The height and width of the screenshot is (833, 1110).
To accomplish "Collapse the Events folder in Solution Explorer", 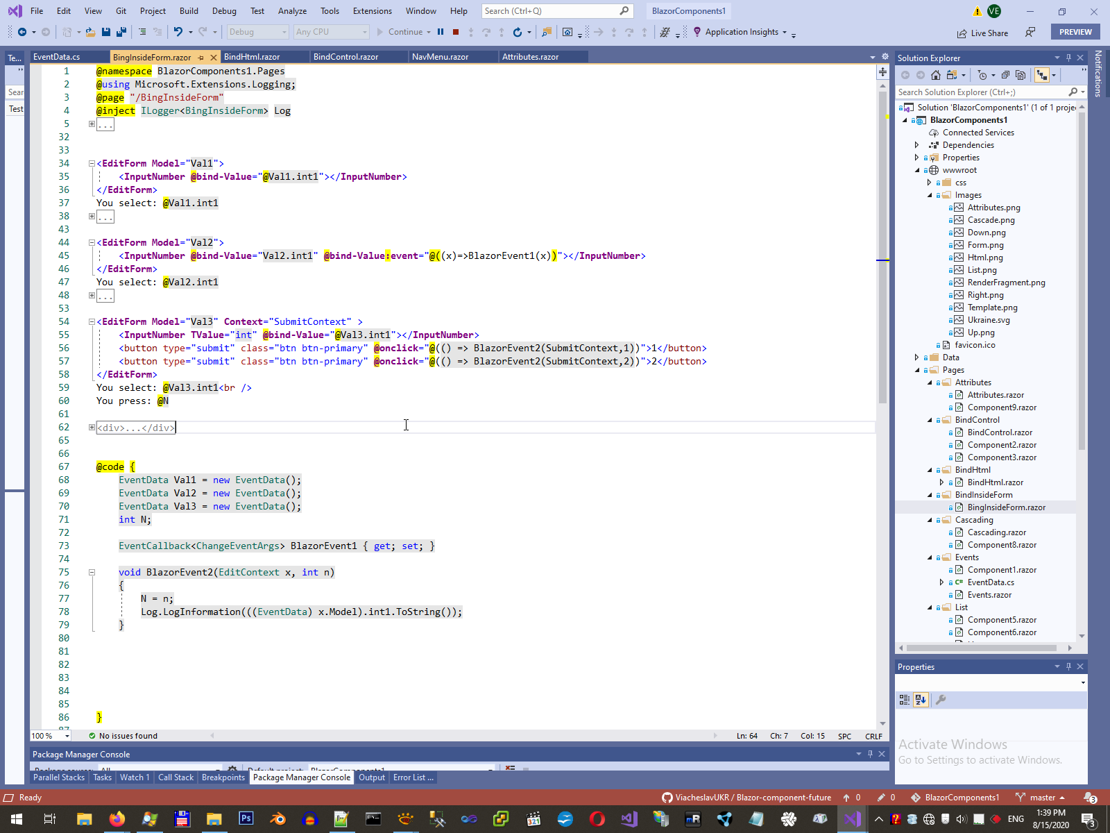I will coord(930,557).
